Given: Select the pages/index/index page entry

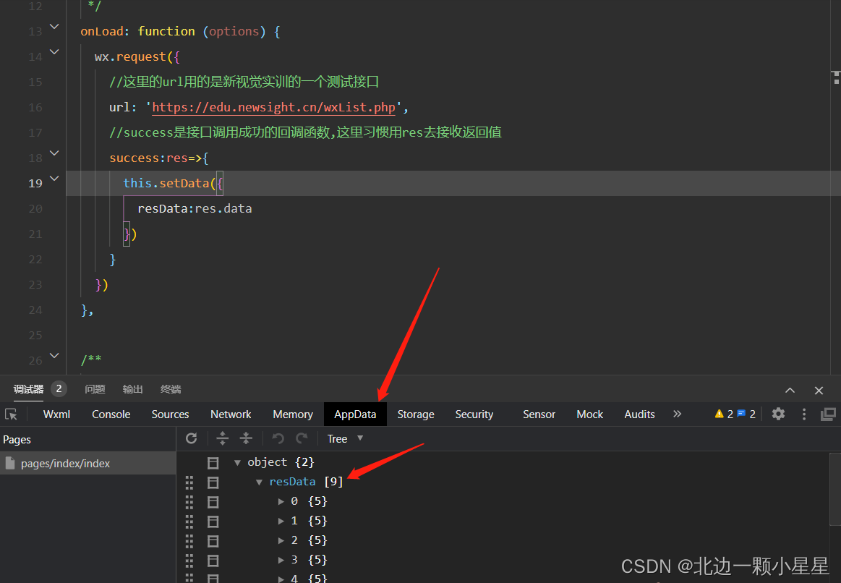Looking at the screenshot, I should coord(88,464).
